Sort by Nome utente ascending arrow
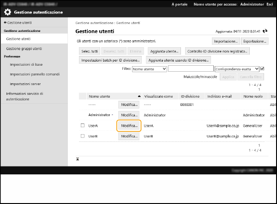The width and height of the screenshot is (277, 204). (139, 96)
